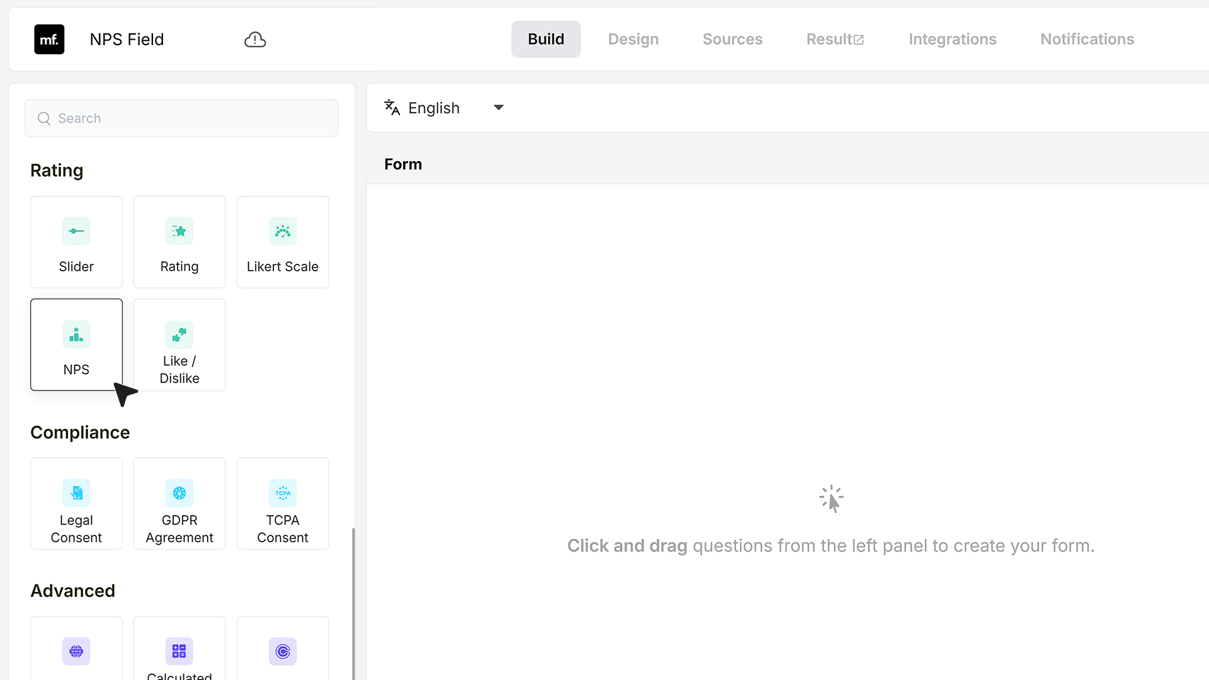Go to the Integrations tab
The height and width of the screenshot is (680, 1209).
pyautogui.click(x=952, y=39)
